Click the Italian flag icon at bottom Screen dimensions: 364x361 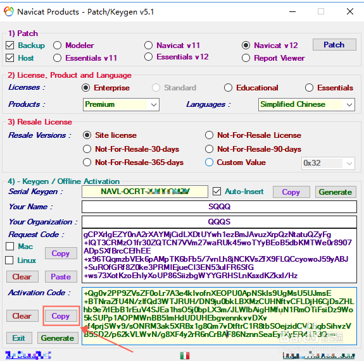pos(185,355)
